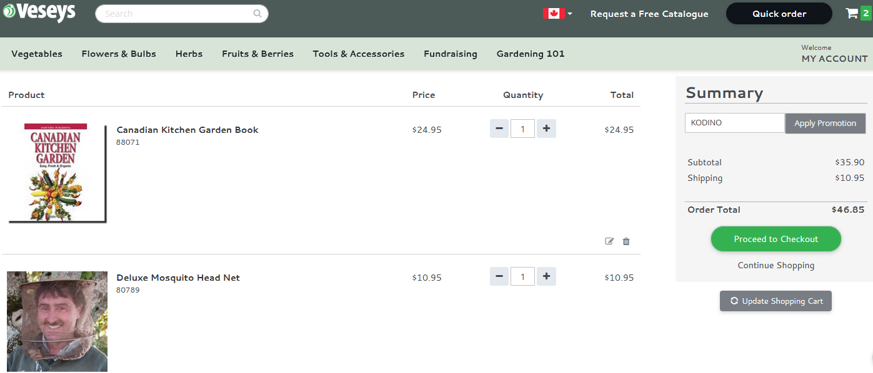This screenshot has height=373, width=873.
Task: Open the Deluxe Mosquito Head Net photo
Action: 57,321
